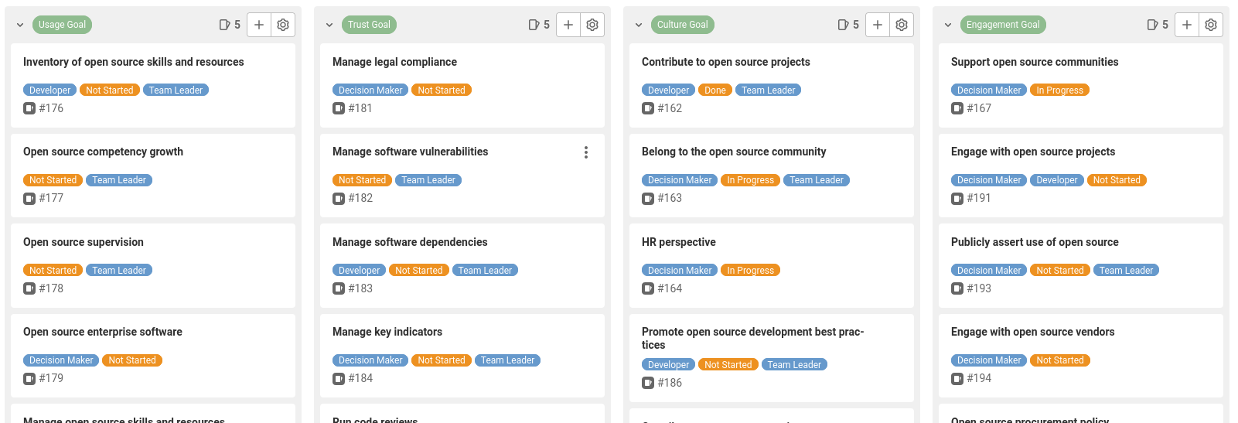Open Engagement Goal list settings gear
1238x423 pixels.
(1211, 25)
